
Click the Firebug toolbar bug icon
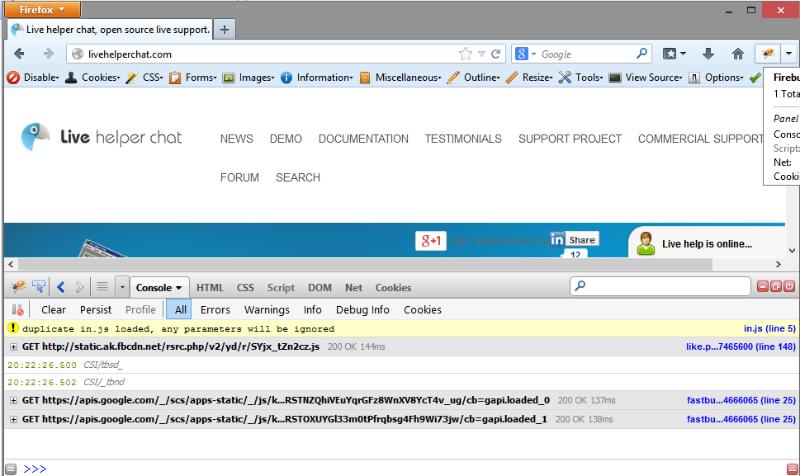click(x=768, y=53)
